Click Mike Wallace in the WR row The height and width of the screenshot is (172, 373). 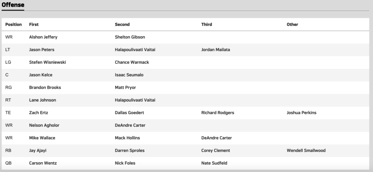pyautogui.click(x=42, y=138)
